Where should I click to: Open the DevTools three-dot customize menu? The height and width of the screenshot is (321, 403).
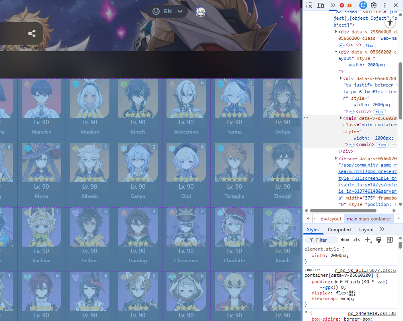(x=385, y=5)
